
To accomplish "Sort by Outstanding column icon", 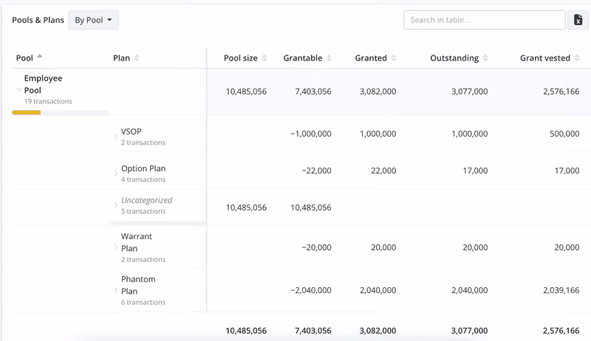I will [x=485, y=58].
